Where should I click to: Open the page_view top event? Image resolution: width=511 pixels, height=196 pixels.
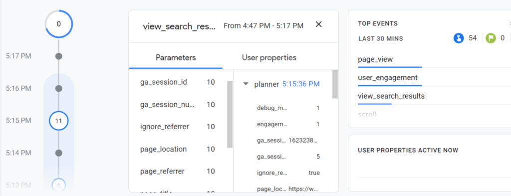[375, 59]
